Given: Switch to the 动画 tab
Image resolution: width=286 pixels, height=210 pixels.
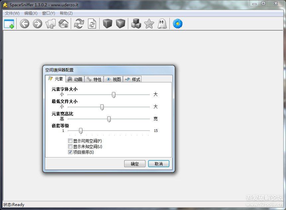Looking at the screenshot, I should point(75,79).
